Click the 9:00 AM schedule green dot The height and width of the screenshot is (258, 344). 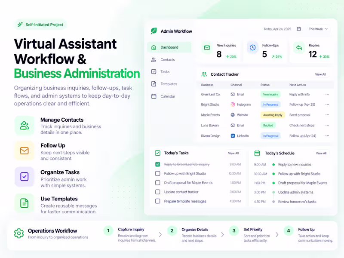click(x=273, y=165)
